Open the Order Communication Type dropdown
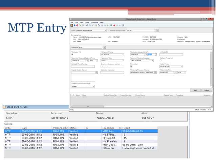Image resolution: width=216 pixels, height=162 pixels. point(93,86)
